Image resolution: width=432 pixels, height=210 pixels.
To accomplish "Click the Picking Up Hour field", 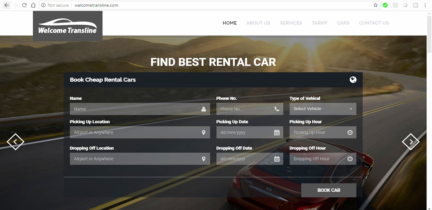I will click(x=323, y=132).
